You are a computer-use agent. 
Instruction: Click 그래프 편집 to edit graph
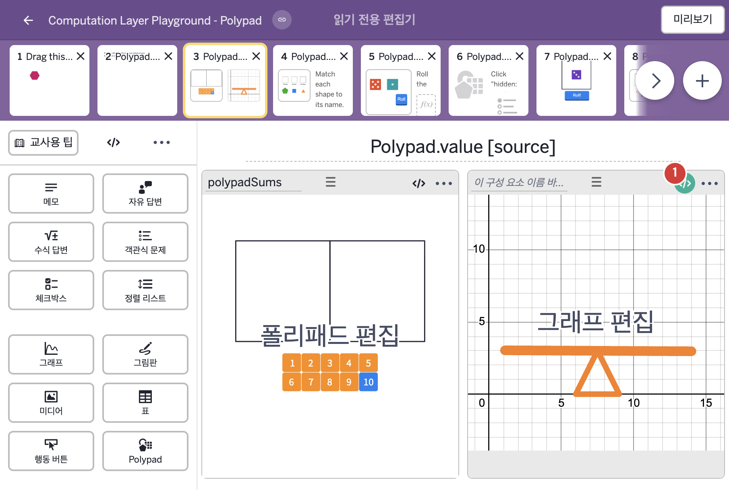(596, 322)
